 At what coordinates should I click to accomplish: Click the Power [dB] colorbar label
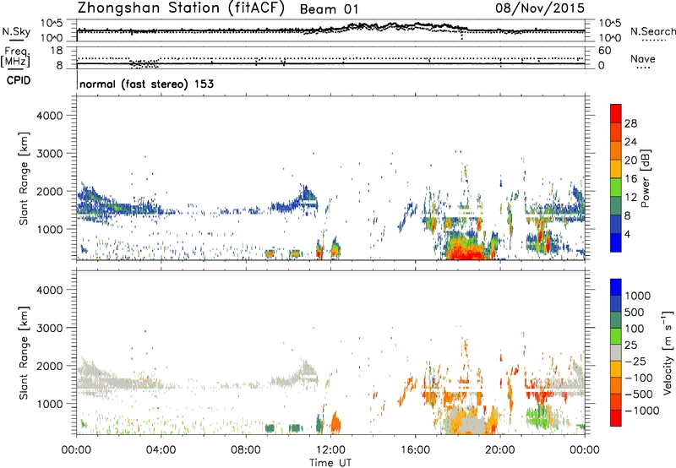[x=645, y=178]
